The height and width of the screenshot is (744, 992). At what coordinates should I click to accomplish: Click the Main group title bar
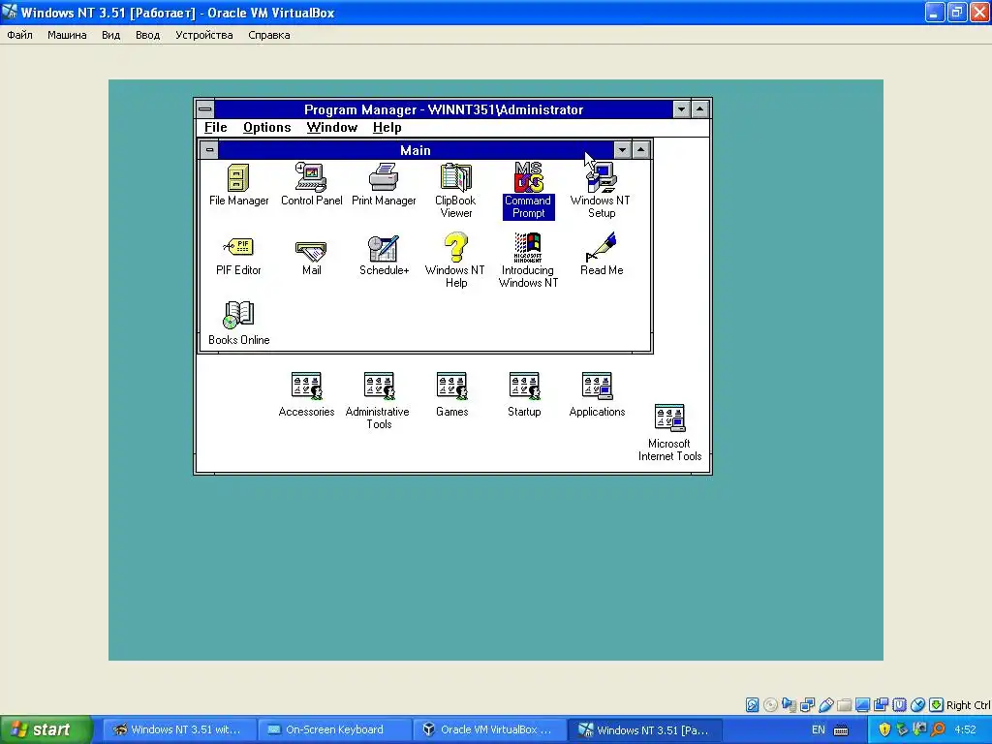416,150
